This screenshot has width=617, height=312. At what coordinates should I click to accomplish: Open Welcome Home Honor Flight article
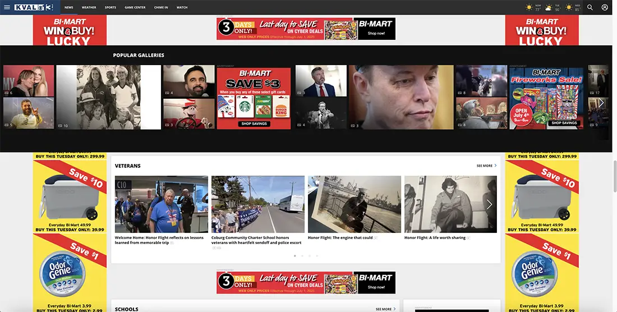tap(159, 240)
